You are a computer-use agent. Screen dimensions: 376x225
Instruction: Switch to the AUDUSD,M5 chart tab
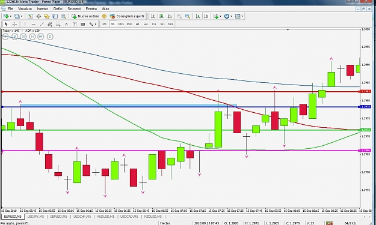tap(105, 217)
